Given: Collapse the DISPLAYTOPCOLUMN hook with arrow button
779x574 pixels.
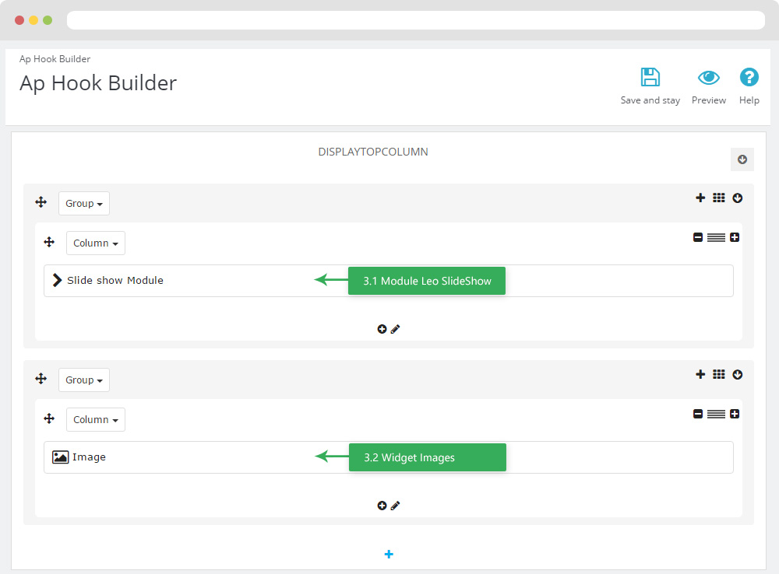Looking at the screenshot, I should (x=742, y=159).
